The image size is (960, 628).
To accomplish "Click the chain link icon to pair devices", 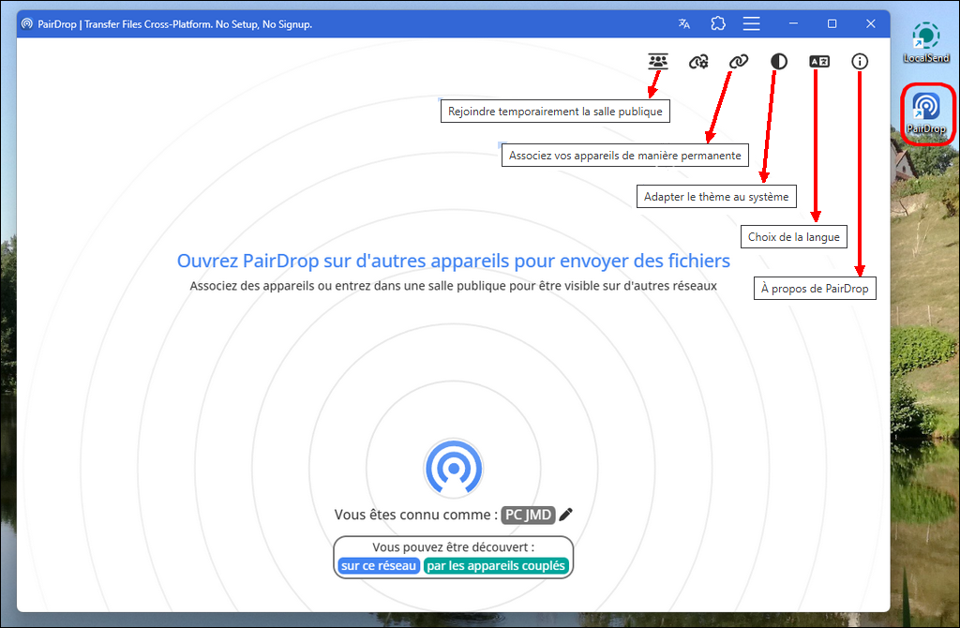I will [x=739, y=62].
